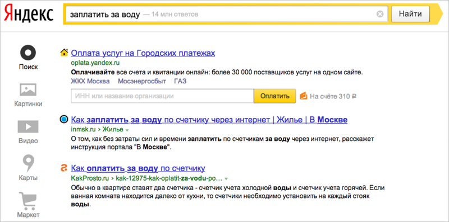This screenshot has height=222, width=449.
Task: Click the Карты label in sidebar
Action: [28, 178]
